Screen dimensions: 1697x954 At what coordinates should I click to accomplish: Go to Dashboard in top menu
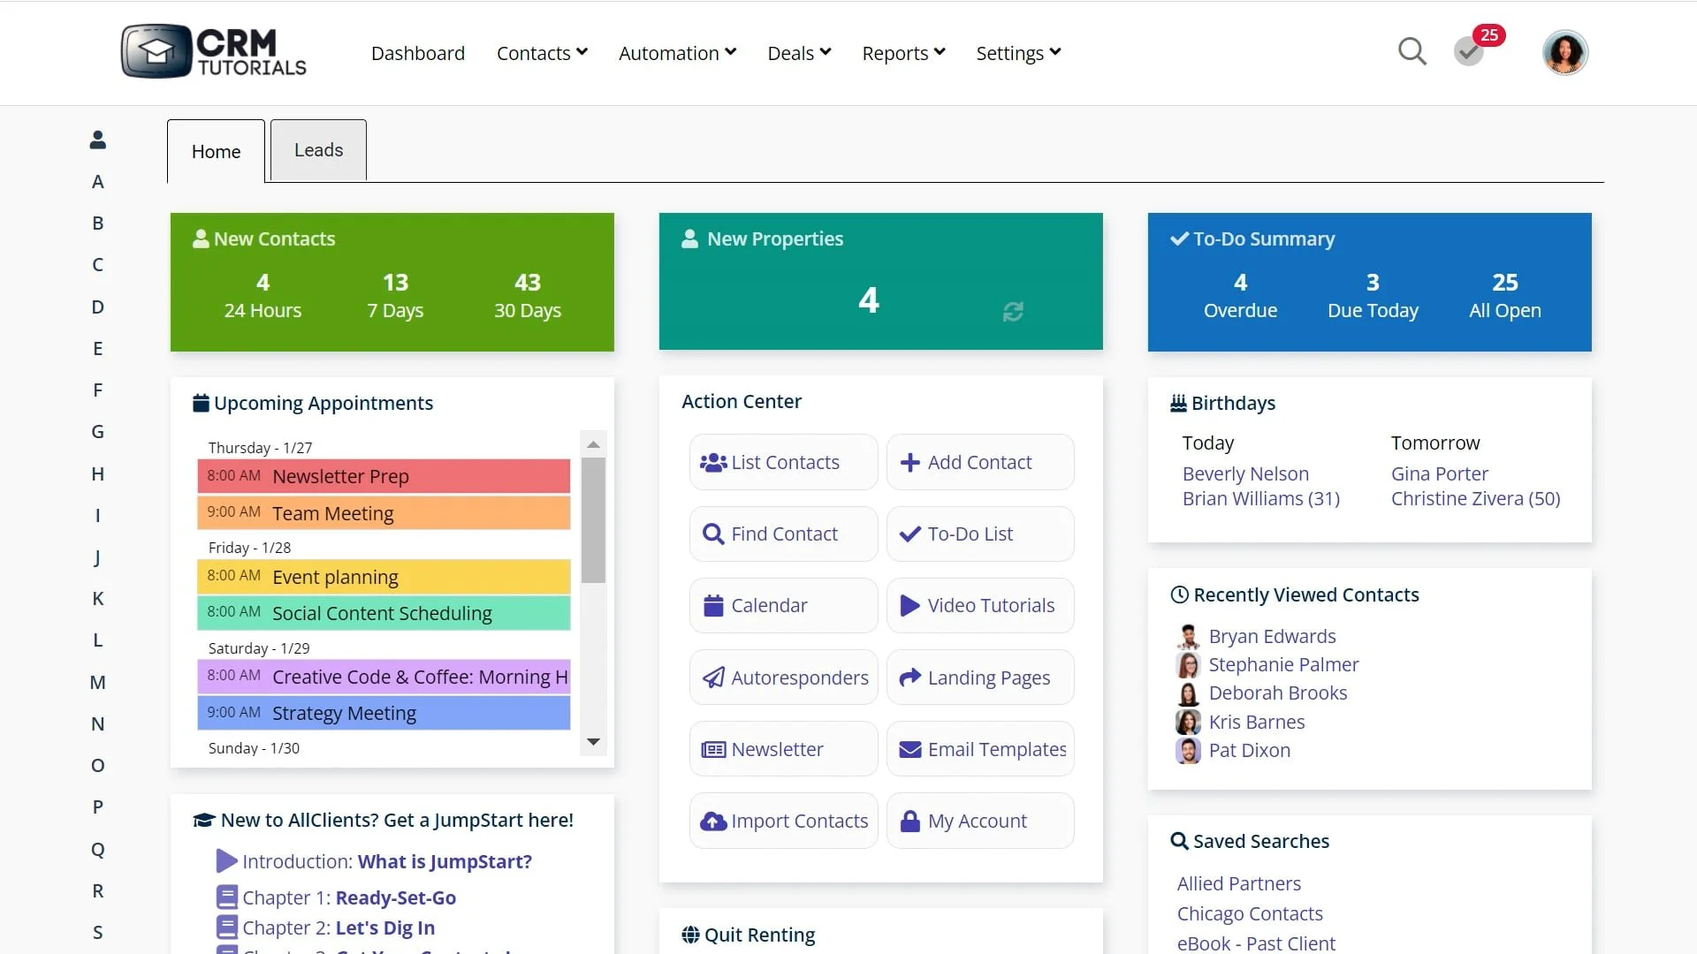tap(418, 53)
